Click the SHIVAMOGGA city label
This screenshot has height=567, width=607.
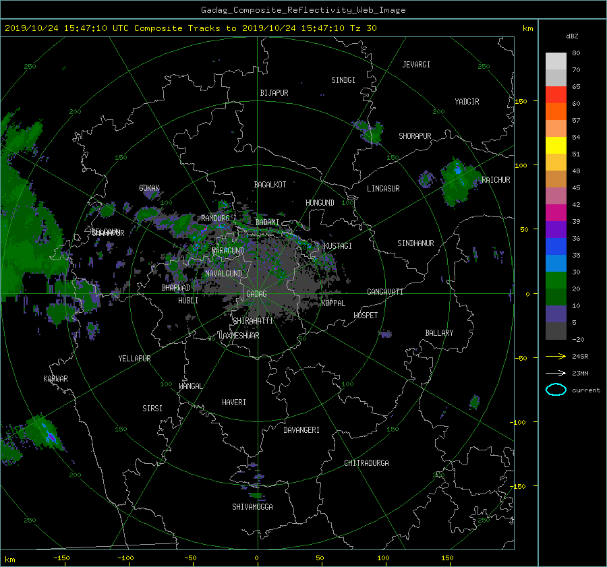click(252, 507)
